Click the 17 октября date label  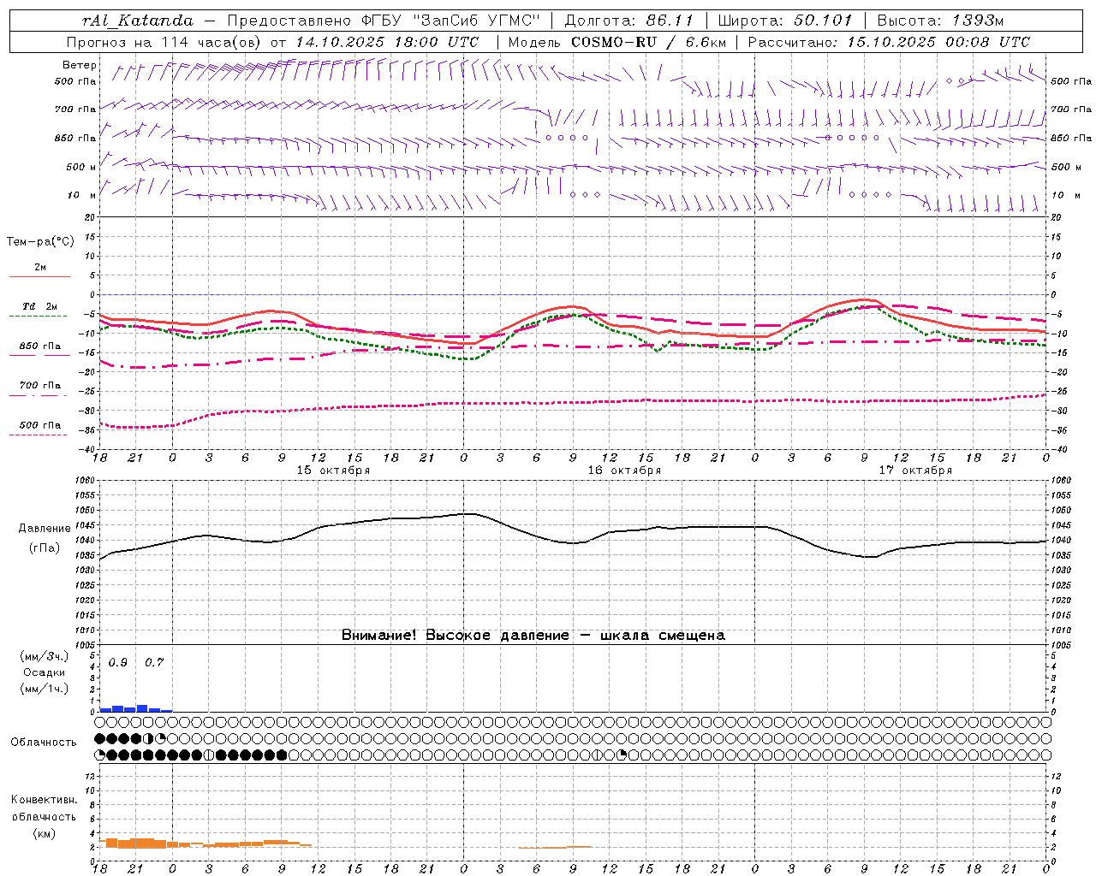915,471
